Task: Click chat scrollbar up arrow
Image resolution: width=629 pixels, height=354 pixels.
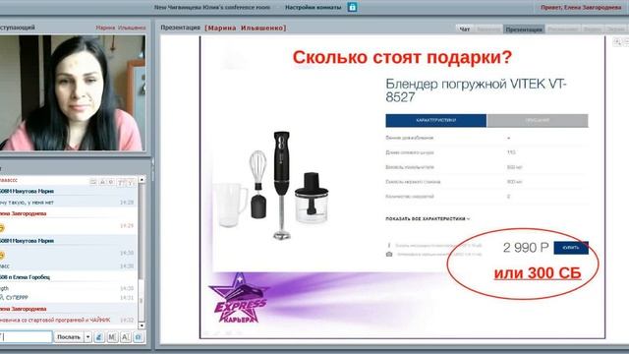Action: 142,179
